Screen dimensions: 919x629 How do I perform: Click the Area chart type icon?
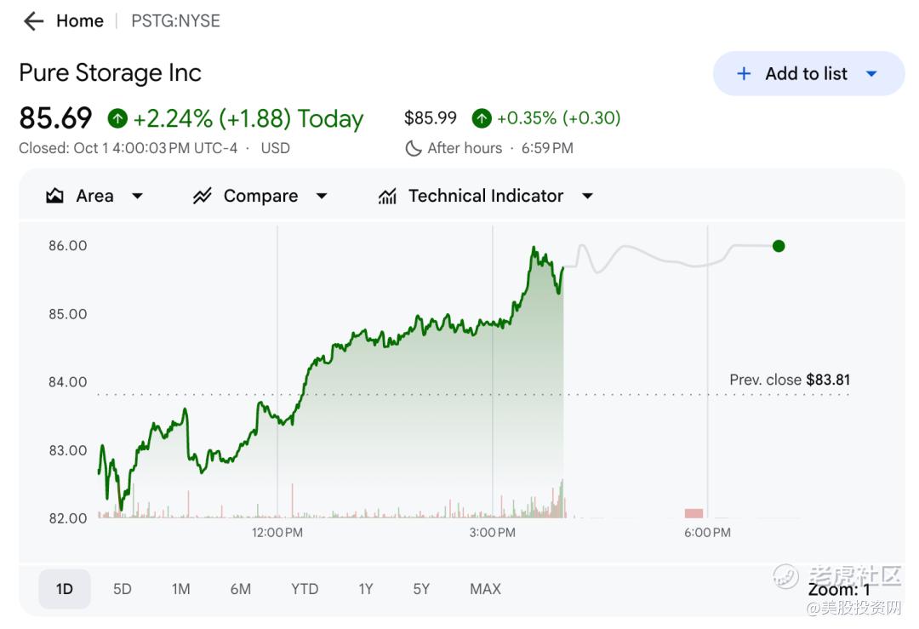click(55, 196)
